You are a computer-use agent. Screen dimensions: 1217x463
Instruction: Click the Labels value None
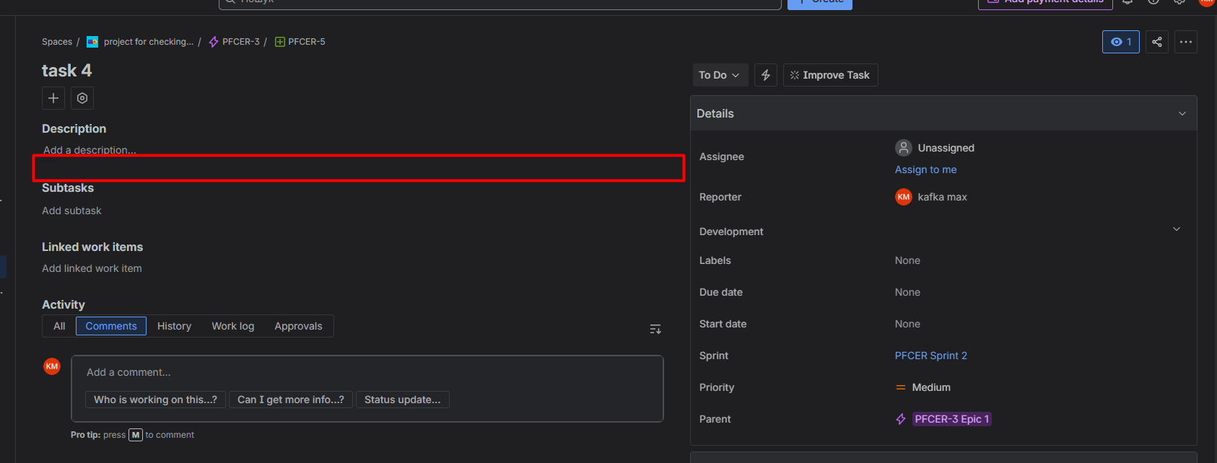(907, 260)
